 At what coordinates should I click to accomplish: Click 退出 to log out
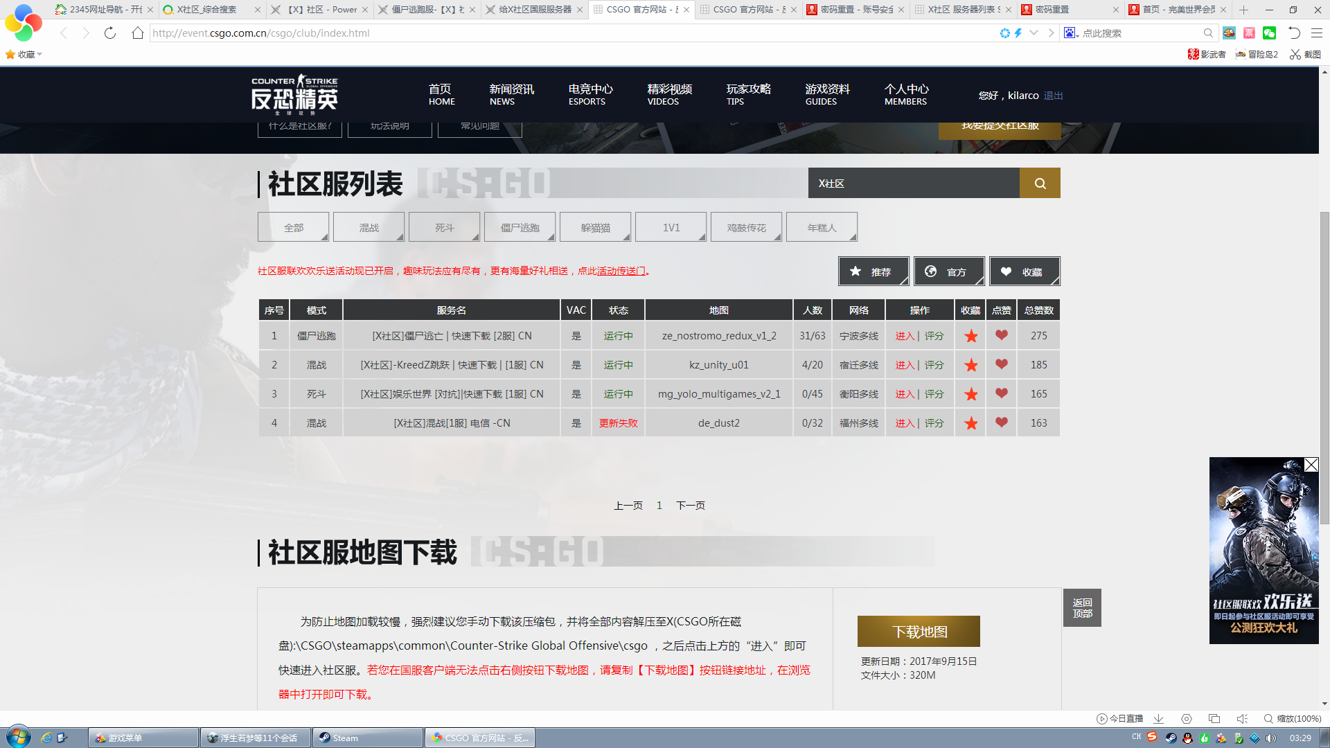coord(1053,96)
